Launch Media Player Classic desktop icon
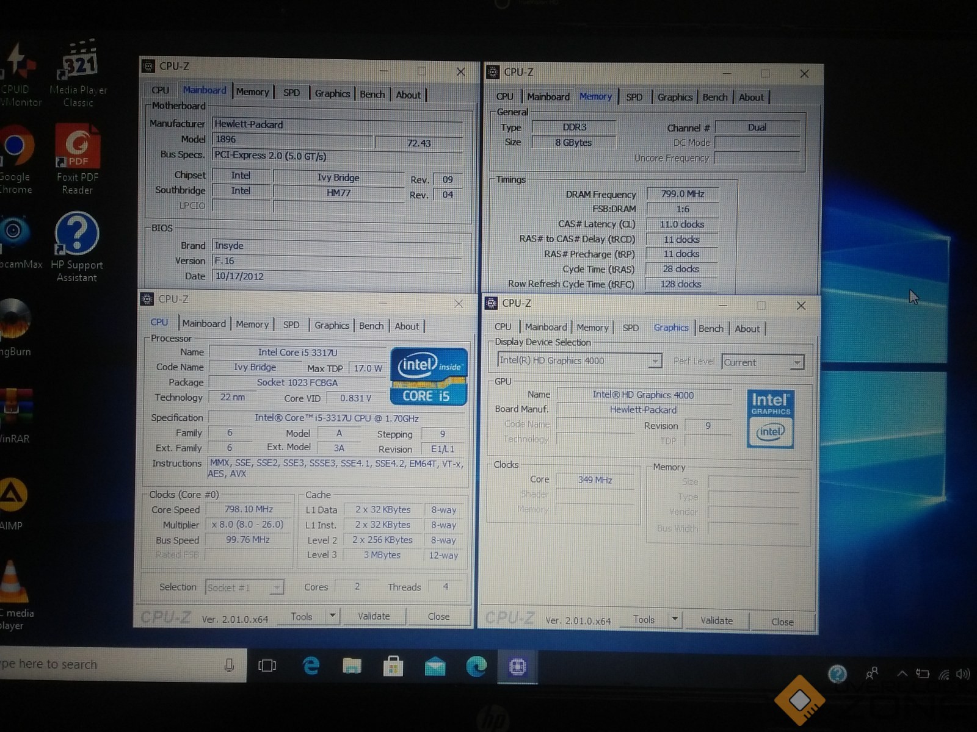The image size is (977, 732). point(79,74)
